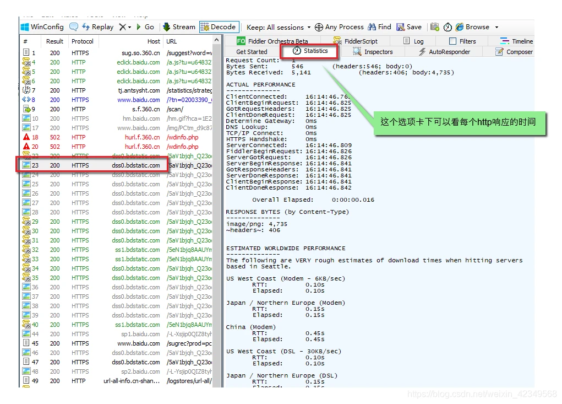Select session 47 with host dss0.bdstatic.com
This screenshot has width=562, height=404.
pyautogui.click(x=117, y=362)
